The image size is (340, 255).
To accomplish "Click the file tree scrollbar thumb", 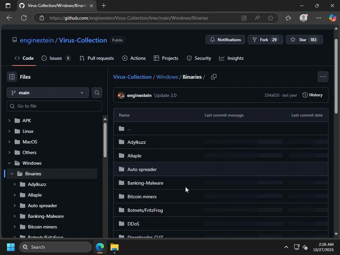I will click(105, 140).
